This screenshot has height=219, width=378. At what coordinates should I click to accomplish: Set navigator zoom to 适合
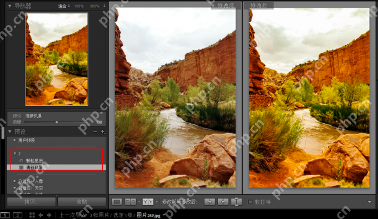(x=62, y=6)
